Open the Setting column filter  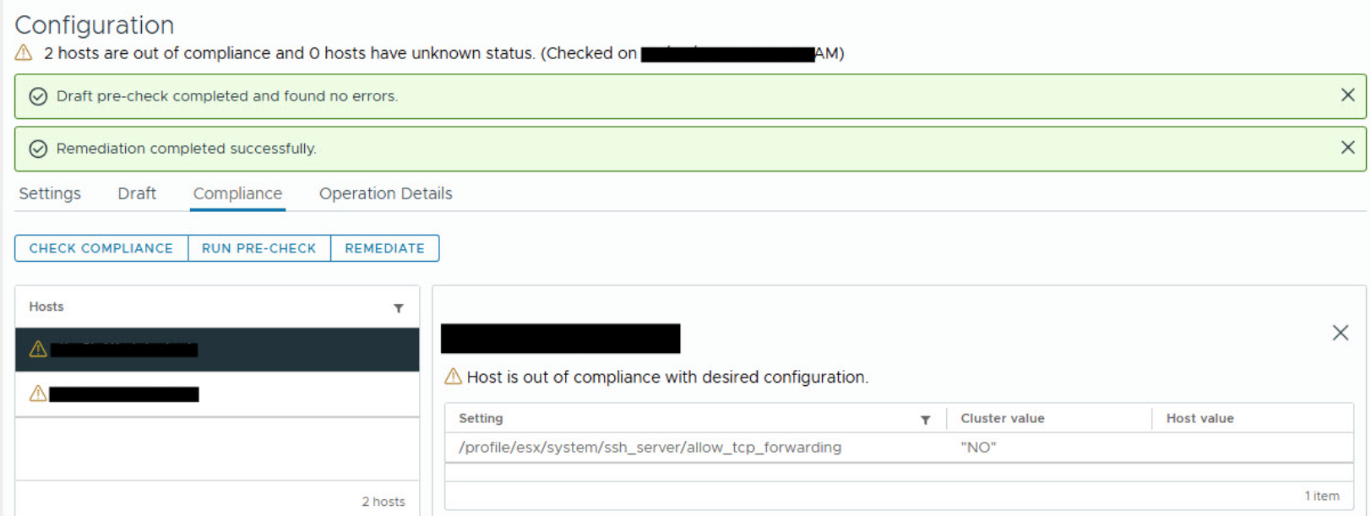point(925,420)
